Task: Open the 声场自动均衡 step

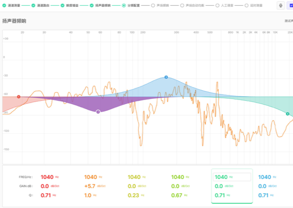Action: 193,6
